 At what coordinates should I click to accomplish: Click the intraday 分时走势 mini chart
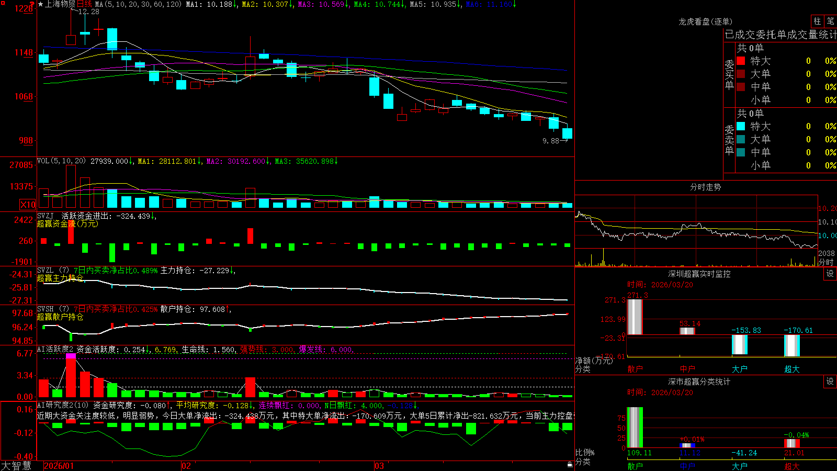click(x=696, y=231)
